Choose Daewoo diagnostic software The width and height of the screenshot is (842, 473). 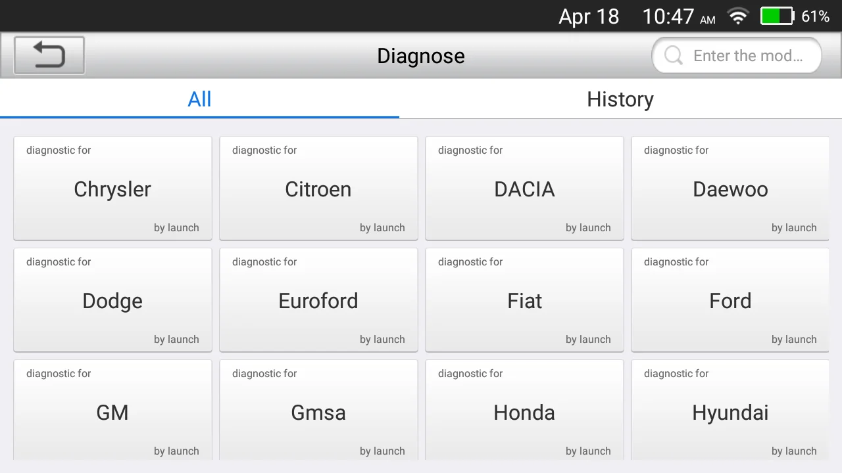coord(730,189)
